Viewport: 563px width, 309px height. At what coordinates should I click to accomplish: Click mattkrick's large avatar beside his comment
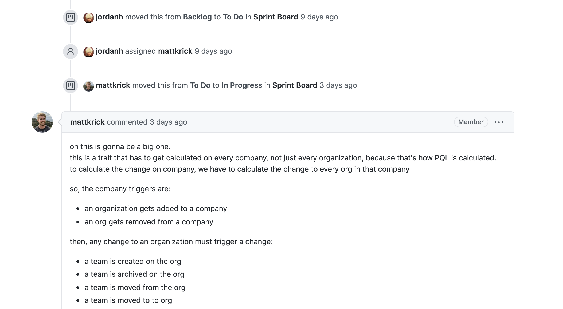tap(43, 122)
